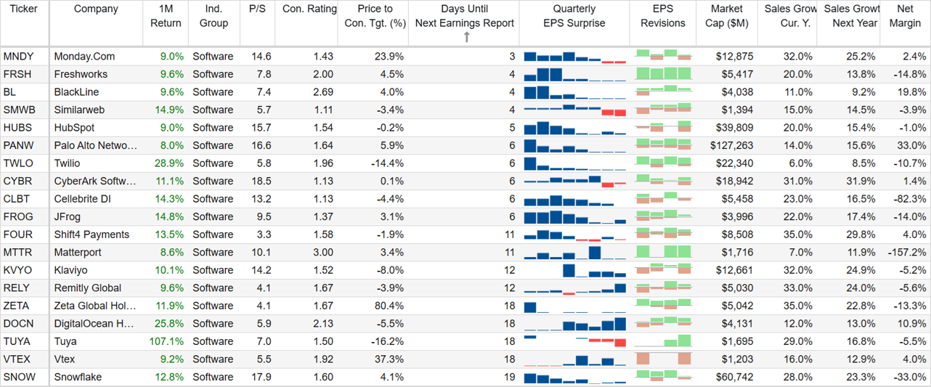Open the EPS Revisions chart for Freshworks
Viewport: 931px width, 387px height.
coord(663,74)
